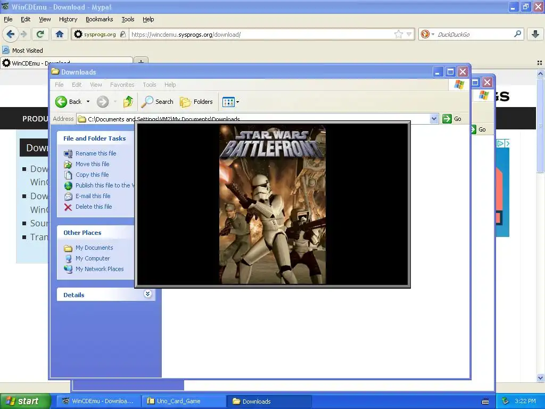Open Most Visited bookmarks
This screenshot has height=409, width=545.
point(23,51)
